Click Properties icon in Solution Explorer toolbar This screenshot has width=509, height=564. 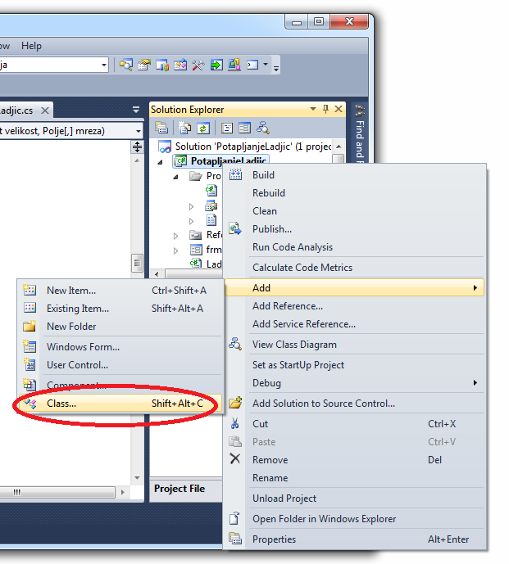pos(161,129)
